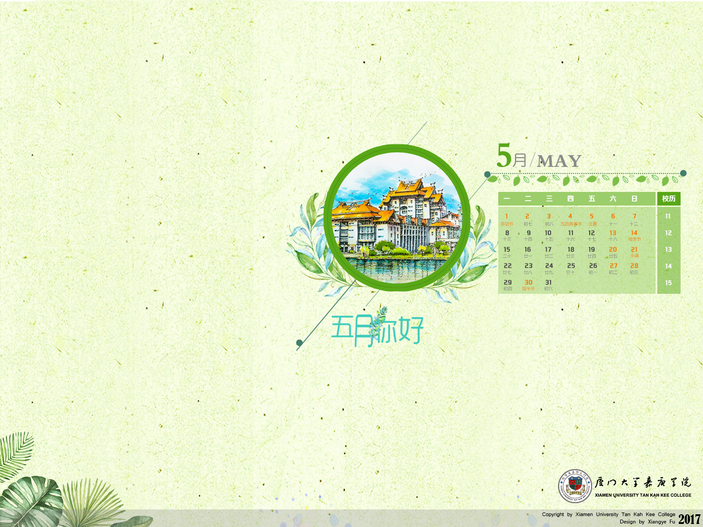Click school week 11 in 校历 column
The width and height of the screenshot is (703, 527).
(x=668, y=217)
